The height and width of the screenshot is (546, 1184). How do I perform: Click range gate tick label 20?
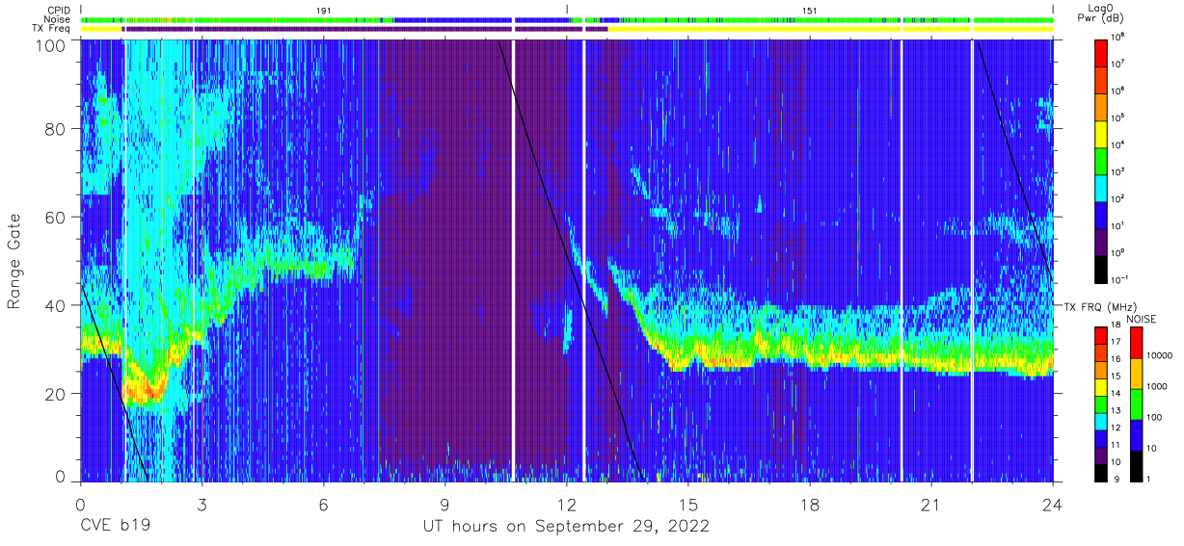pos(55,394)
